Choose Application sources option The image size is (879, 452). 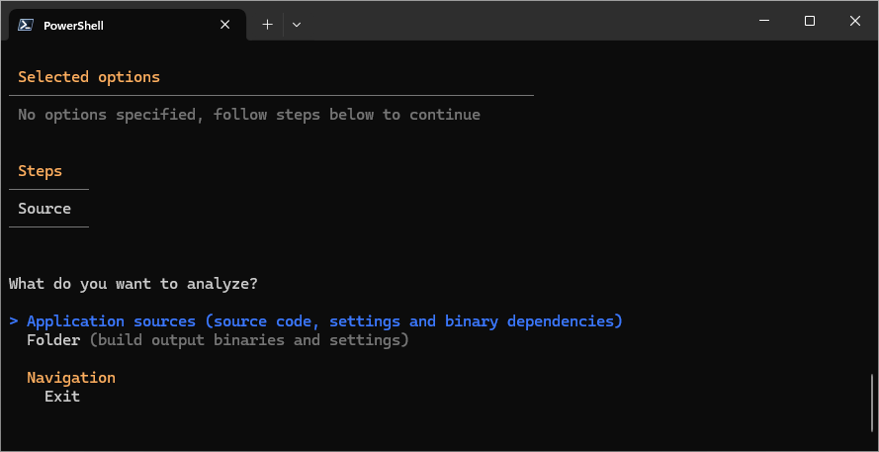pyautogui.click(x=324, y=321)
